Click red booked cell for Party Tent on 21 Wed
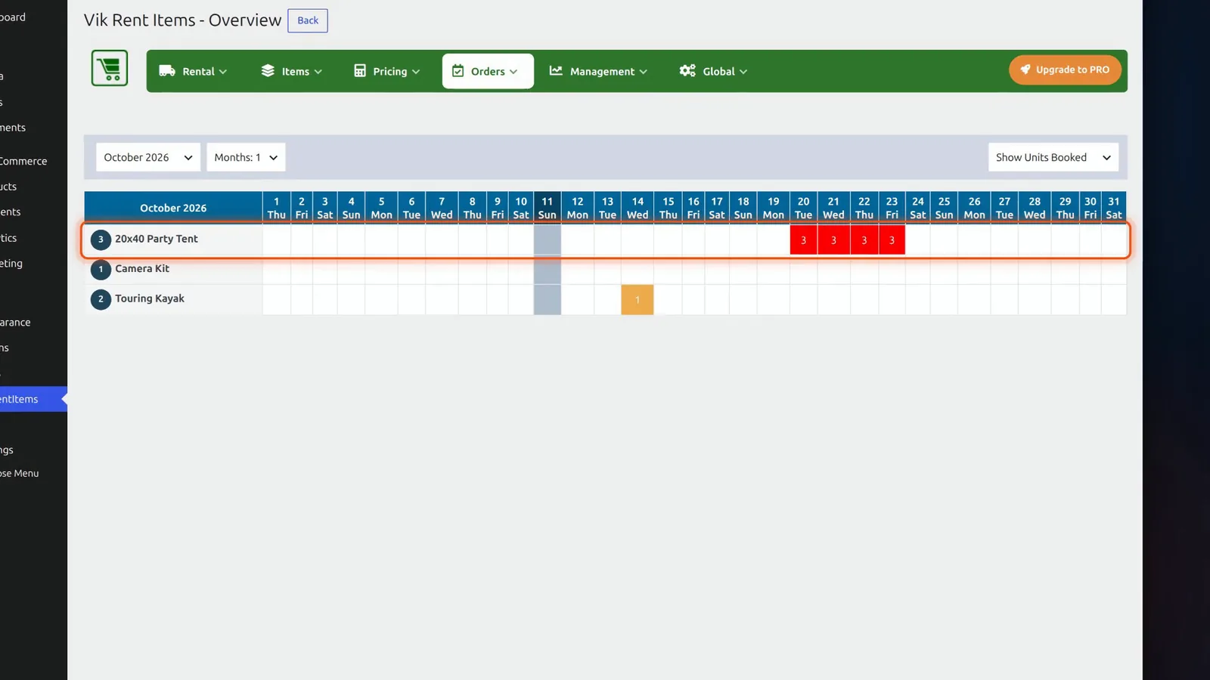 (833, 240)
